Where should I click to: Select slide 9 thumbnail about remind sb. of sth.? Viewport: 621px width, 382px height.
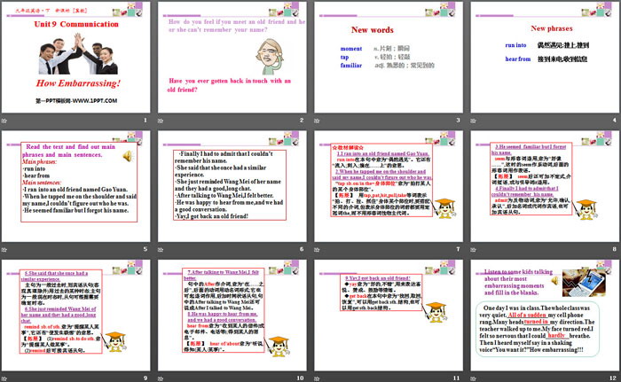pyautogui.click(x=75, y=316)
